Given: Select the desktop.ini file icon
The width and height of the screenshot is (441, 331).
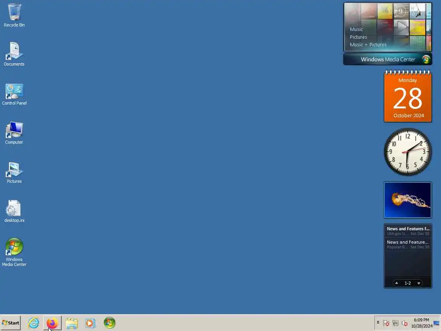Looking at the screenshot, I should 14,211.
